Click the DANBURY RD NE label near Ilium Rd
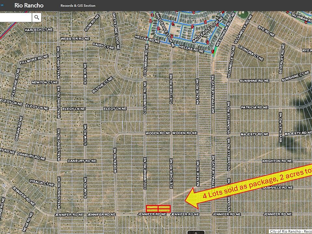This screenshot has height=234, width=312. [x=82, y=161]
